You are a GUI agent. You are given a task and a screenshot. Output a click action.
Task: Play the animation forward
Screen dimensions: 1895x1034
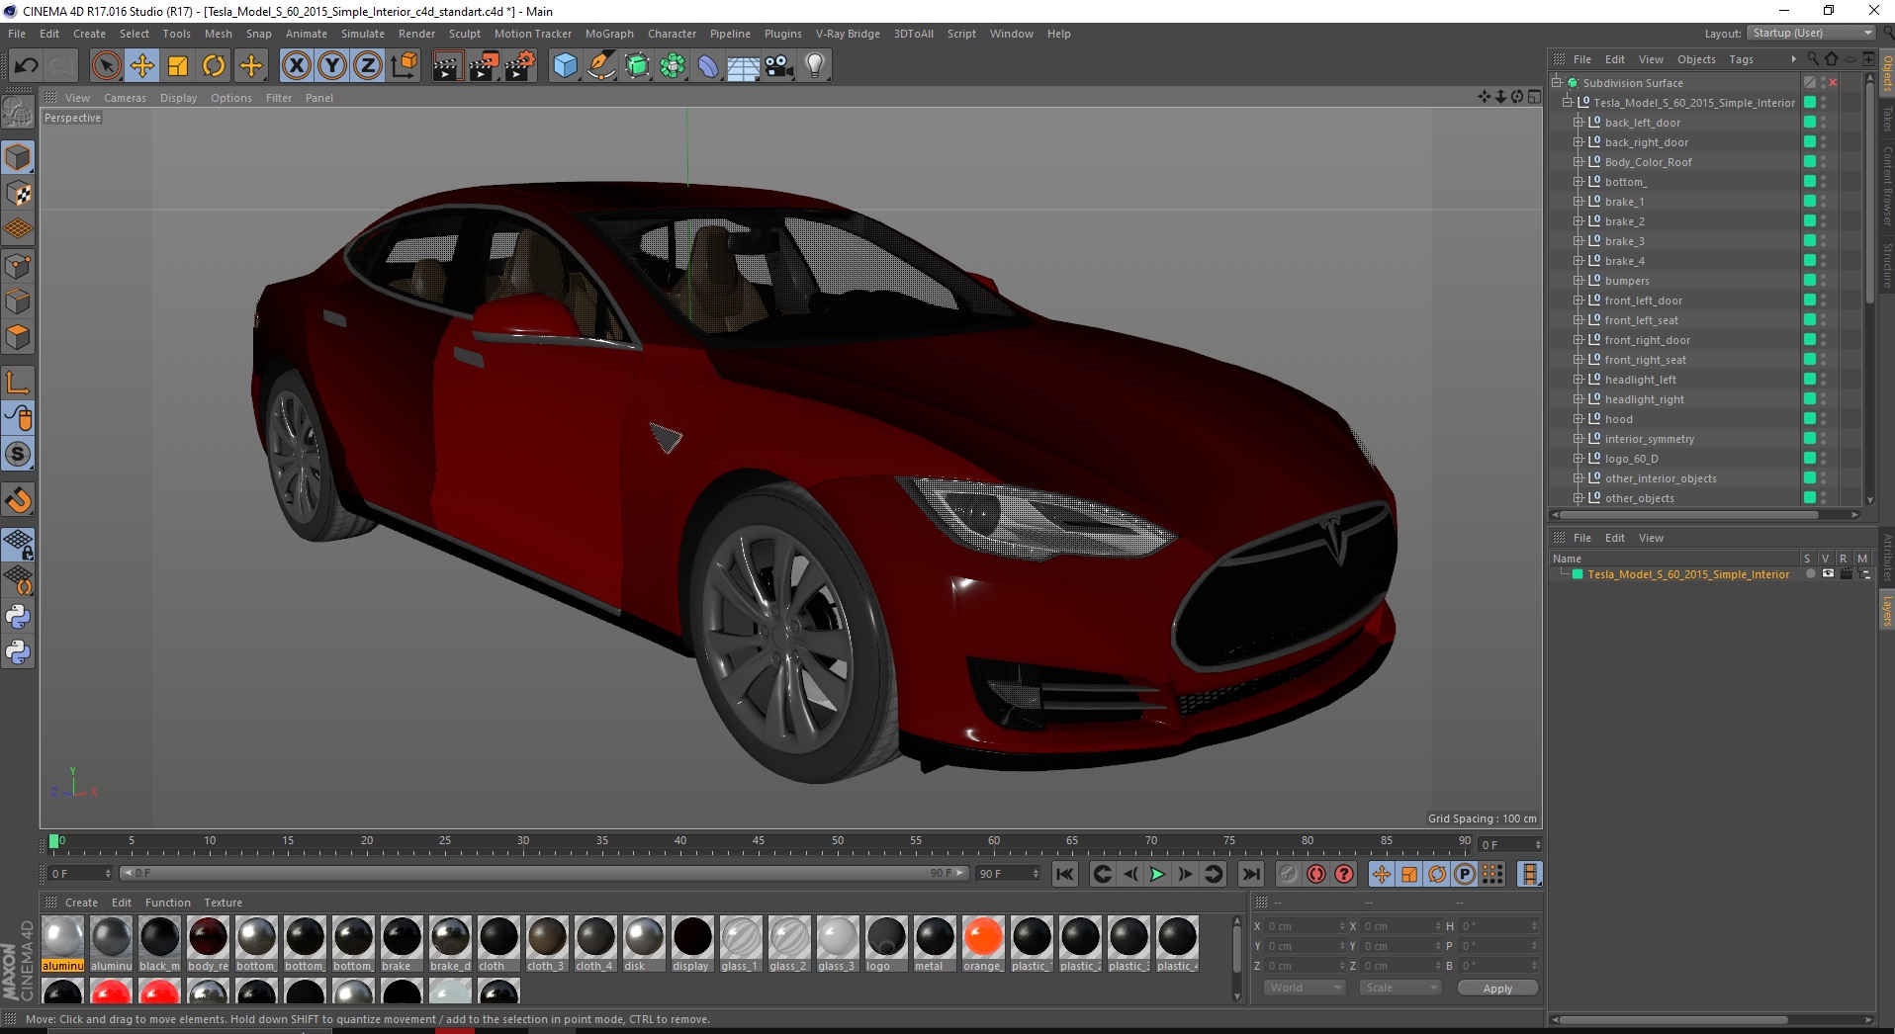pyautogui.click(x=1157, y=874)
